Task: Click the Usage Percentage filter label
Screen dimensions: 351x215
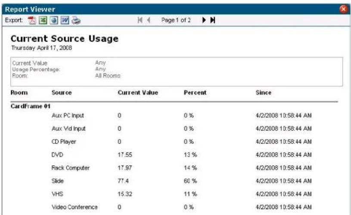Action: pyautogui.click(x=36, y=70)
